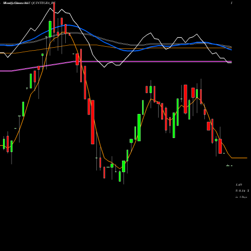Click the 'in 1 Days' label
This screenshot has width=251, height=251.
(241, 197)
